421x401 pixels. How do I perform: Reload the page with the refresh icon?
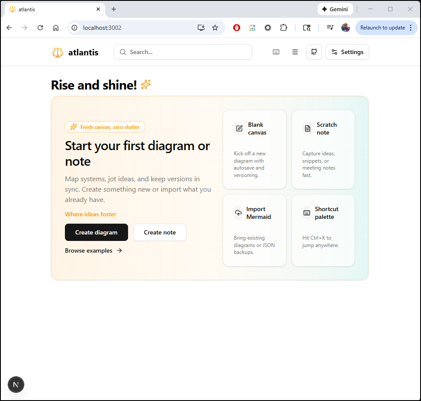(x=40, y=28)
